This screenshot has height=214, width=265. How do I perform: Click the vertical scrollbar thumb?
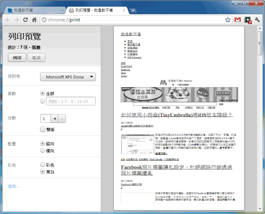click(x=260, y=43)
